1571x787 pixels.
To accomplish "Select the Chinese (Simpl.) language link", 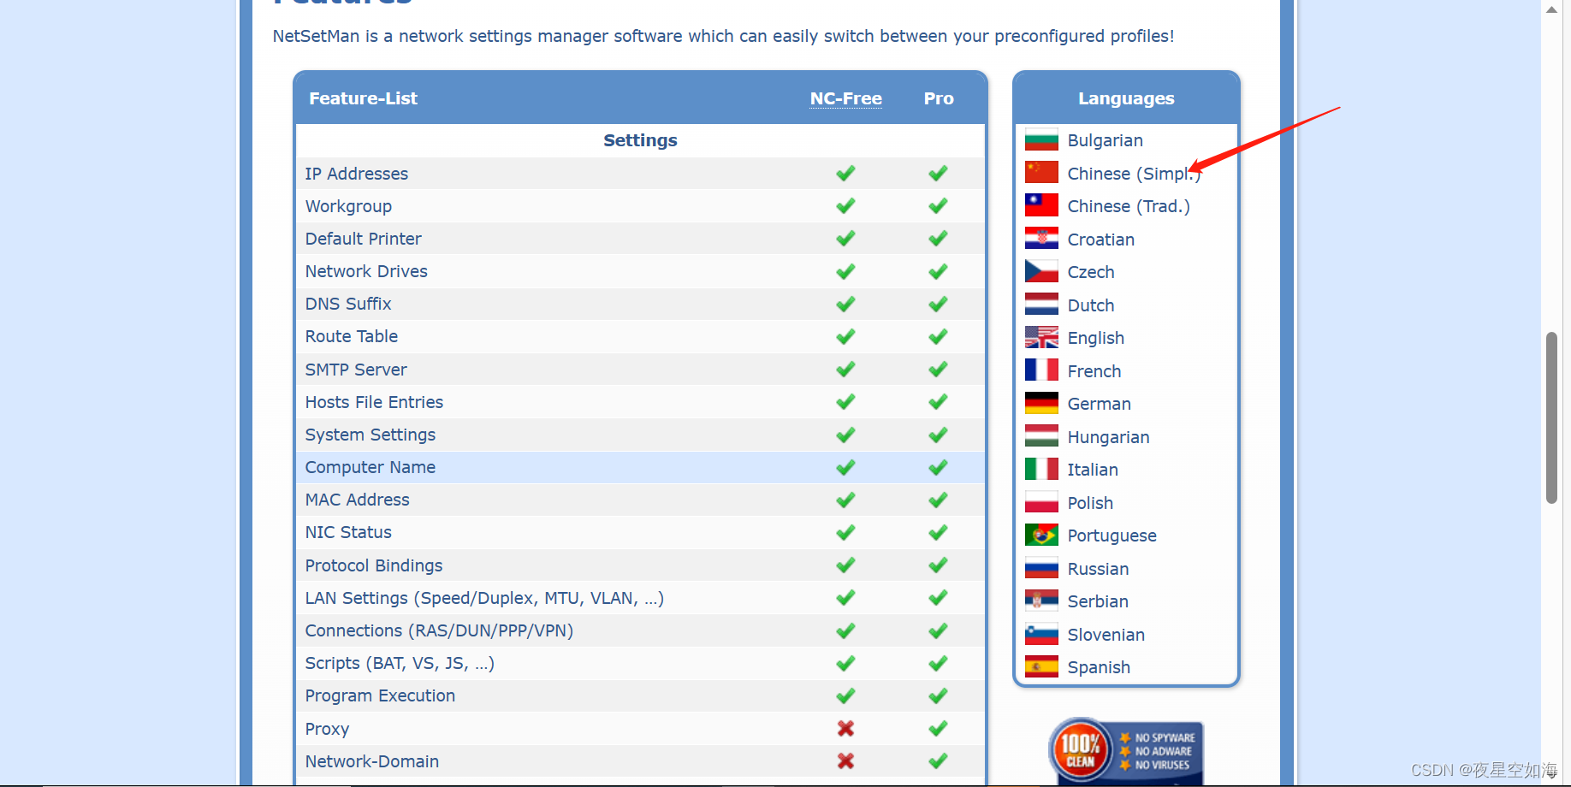I will pos(1134,174).
